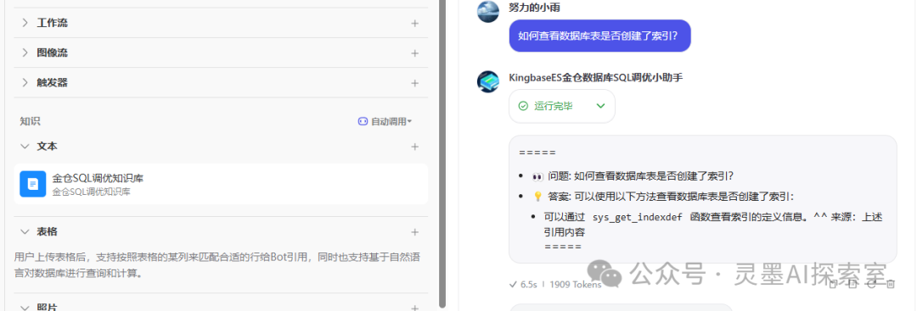This screenshot has height=311, width=917.
Task: Expand the 工作流 section chevron
Action: (x=25, y=23)
